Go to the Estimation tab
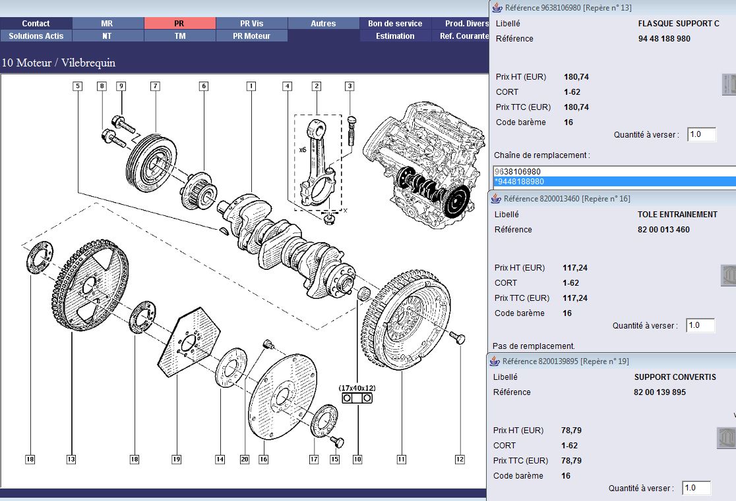This screenshot has height=501, width=736. pos(395,36)
